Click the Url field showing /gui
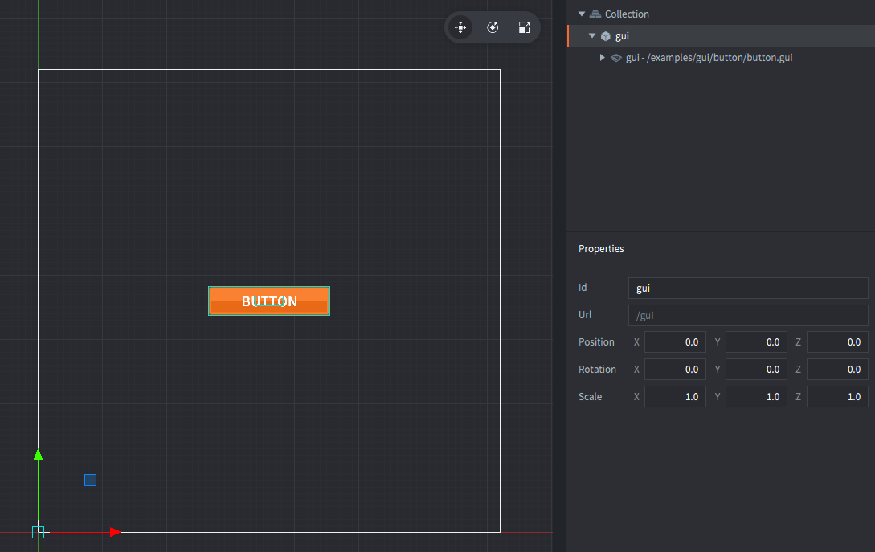Screen dimensions: 875x552 point(747,316)
